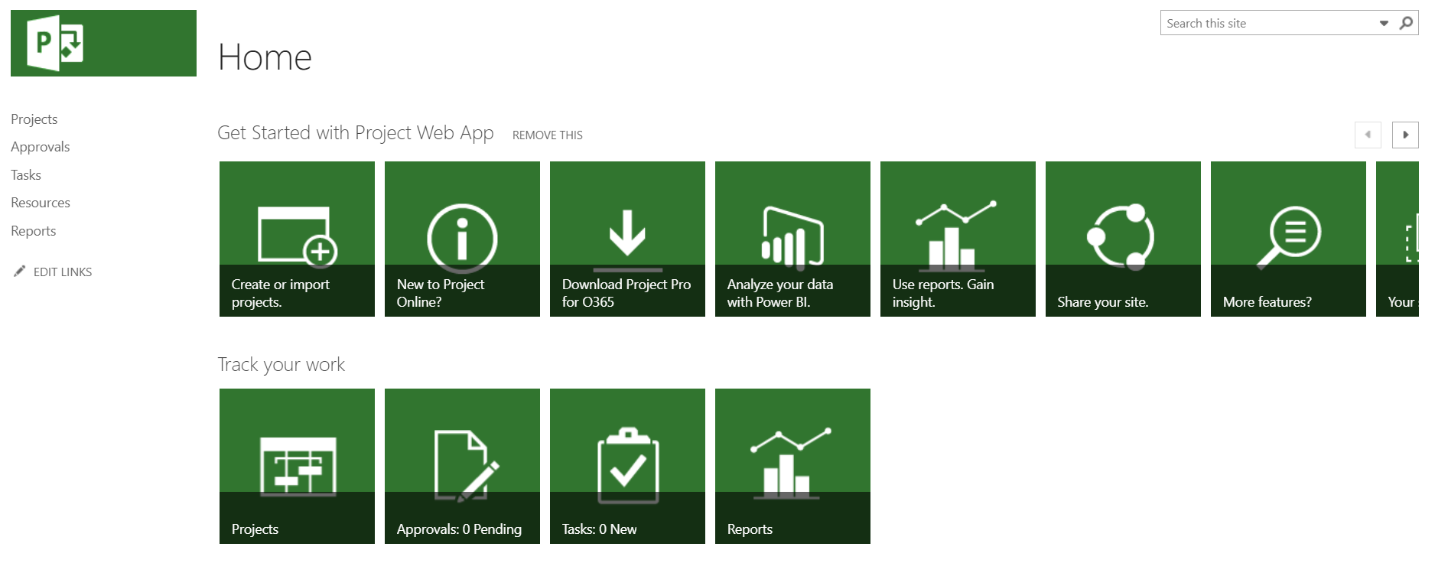Expand the search scope dropdown arrow

(x=1384, y=24)
